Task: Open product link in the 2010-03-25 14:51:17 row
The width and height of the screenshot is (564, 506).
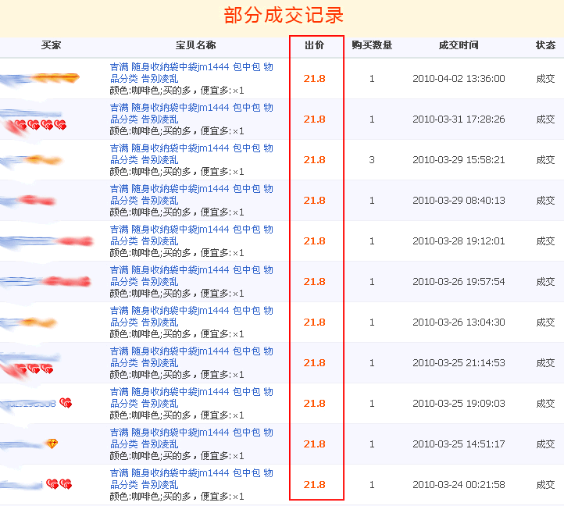Action: tap(191, 438)
